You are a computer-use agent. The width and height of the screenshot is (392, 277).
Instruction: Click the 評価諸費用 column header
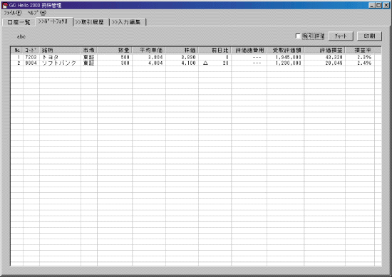249,51
